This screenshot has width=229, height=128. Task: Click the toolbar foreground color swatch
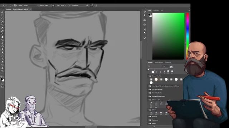click(1, 79)
